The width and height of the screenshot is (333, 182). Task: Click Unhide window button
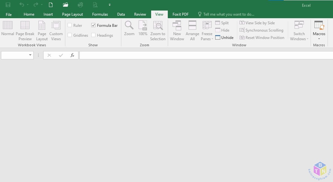[x=224, y=37]
